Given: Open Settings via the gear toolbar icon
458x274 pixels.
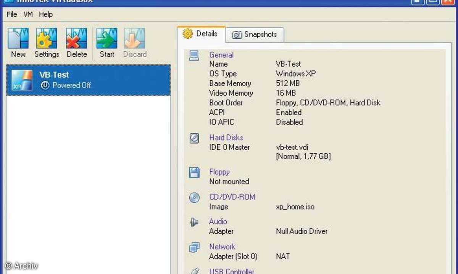Looking at the screenshot, I should tap(47, 38).
